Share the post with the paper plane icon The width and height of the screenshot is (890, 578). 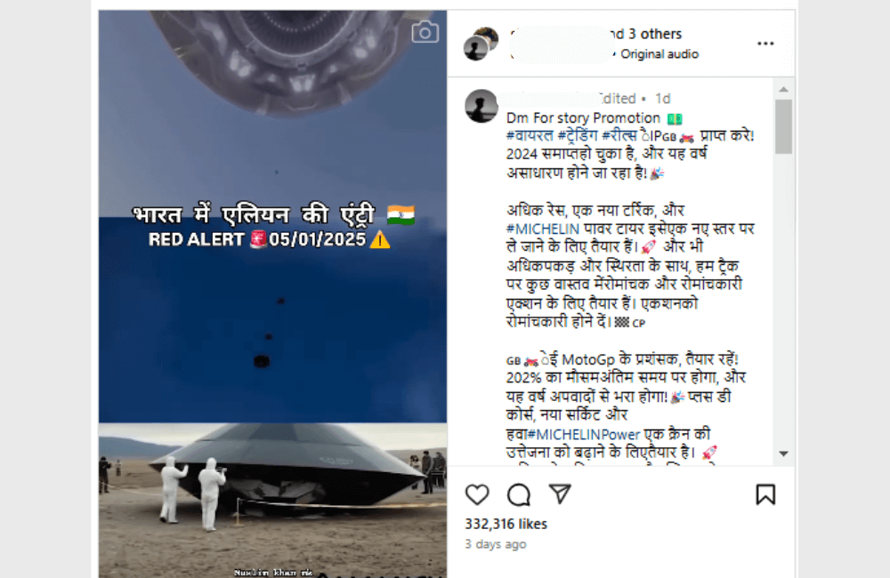(560, 494)
